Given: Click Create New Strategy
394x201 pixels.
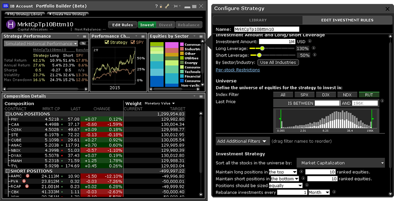Looking at the screenshot, I should pos(68,14).
